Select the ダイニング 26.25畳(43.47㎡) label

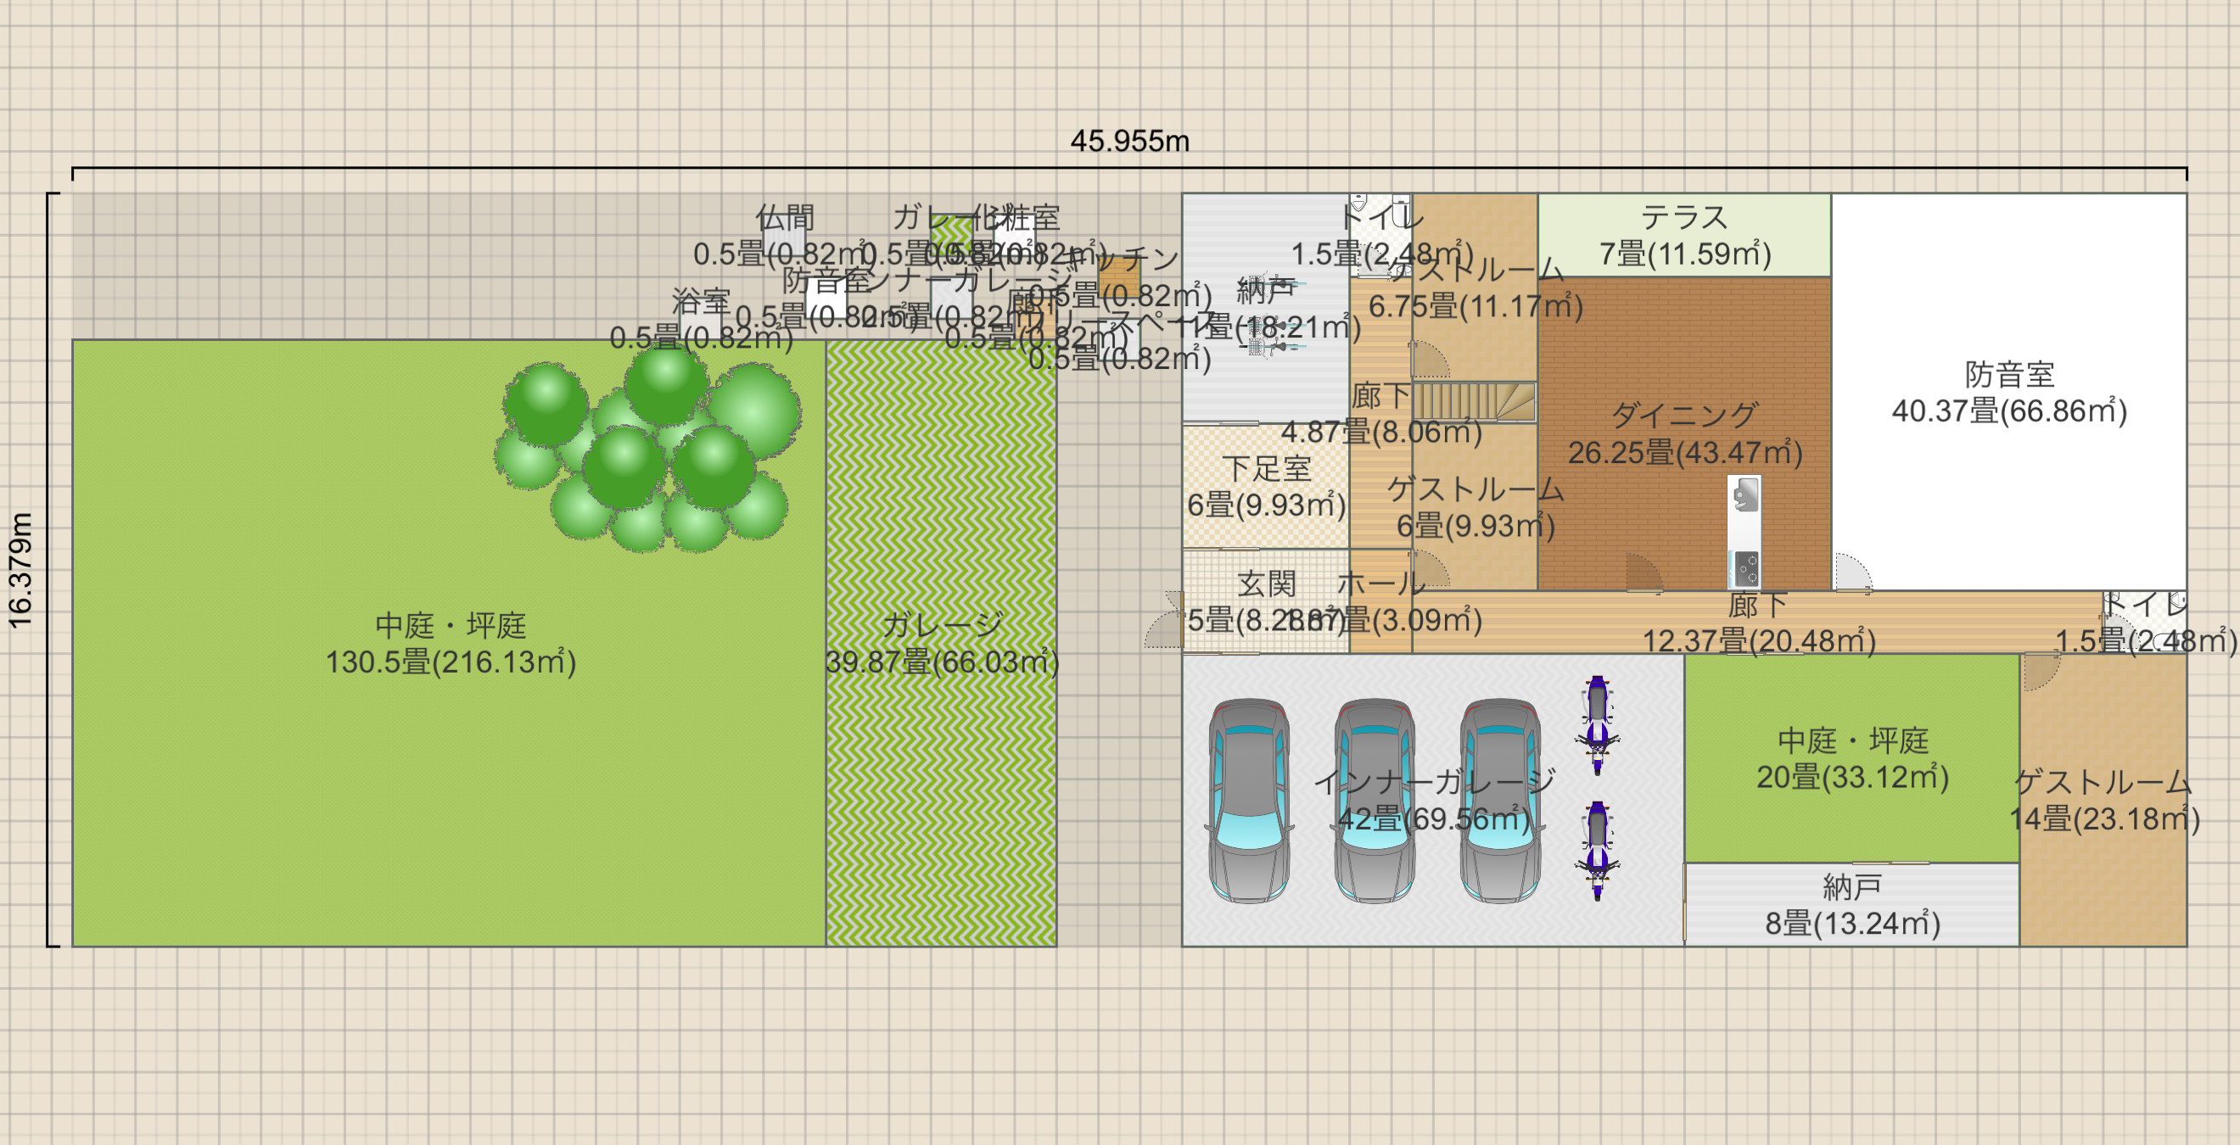coord(1684,434)
